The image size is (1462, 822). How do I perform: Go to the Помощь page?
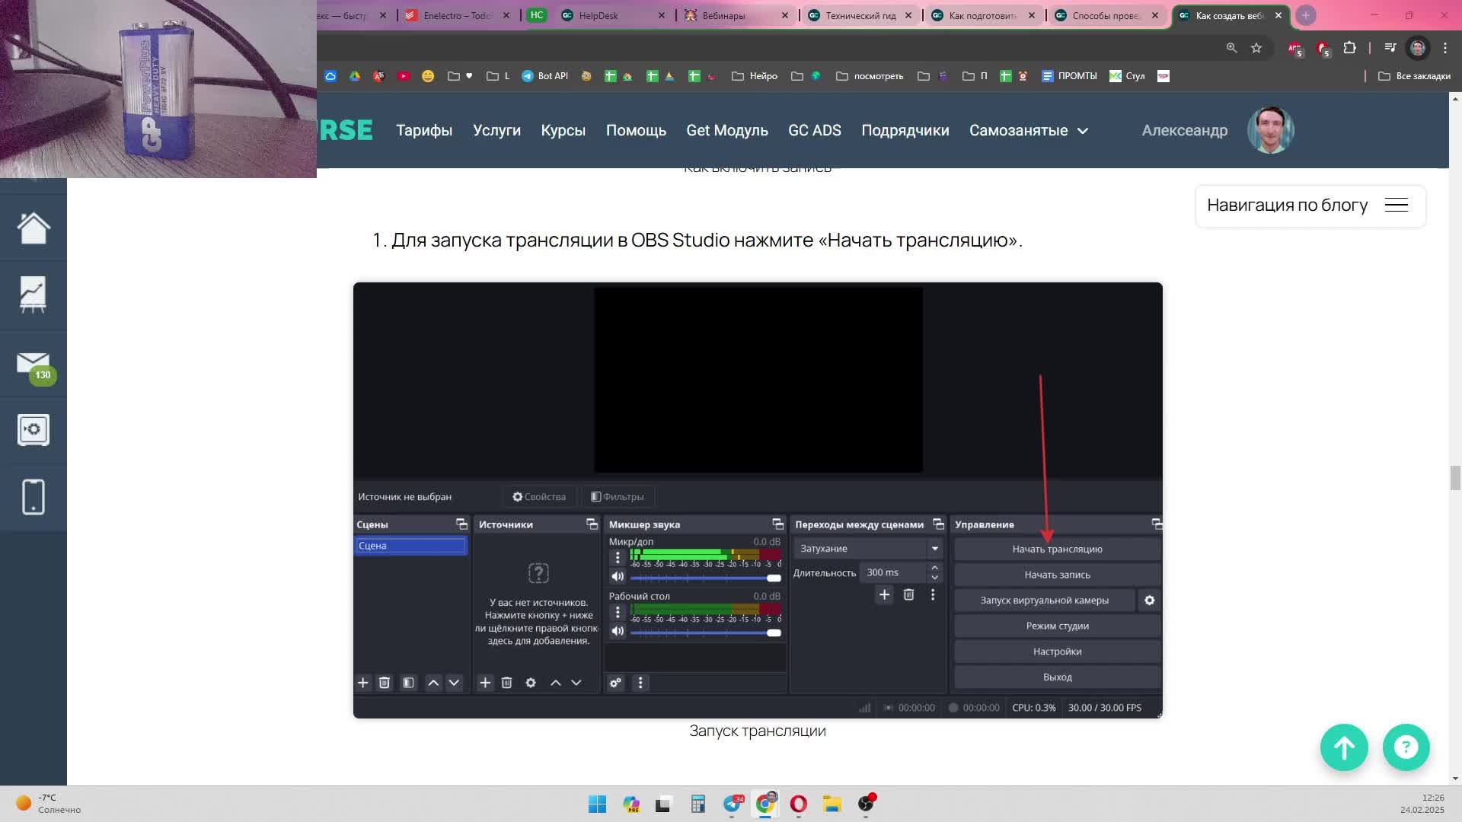(636, 130)
